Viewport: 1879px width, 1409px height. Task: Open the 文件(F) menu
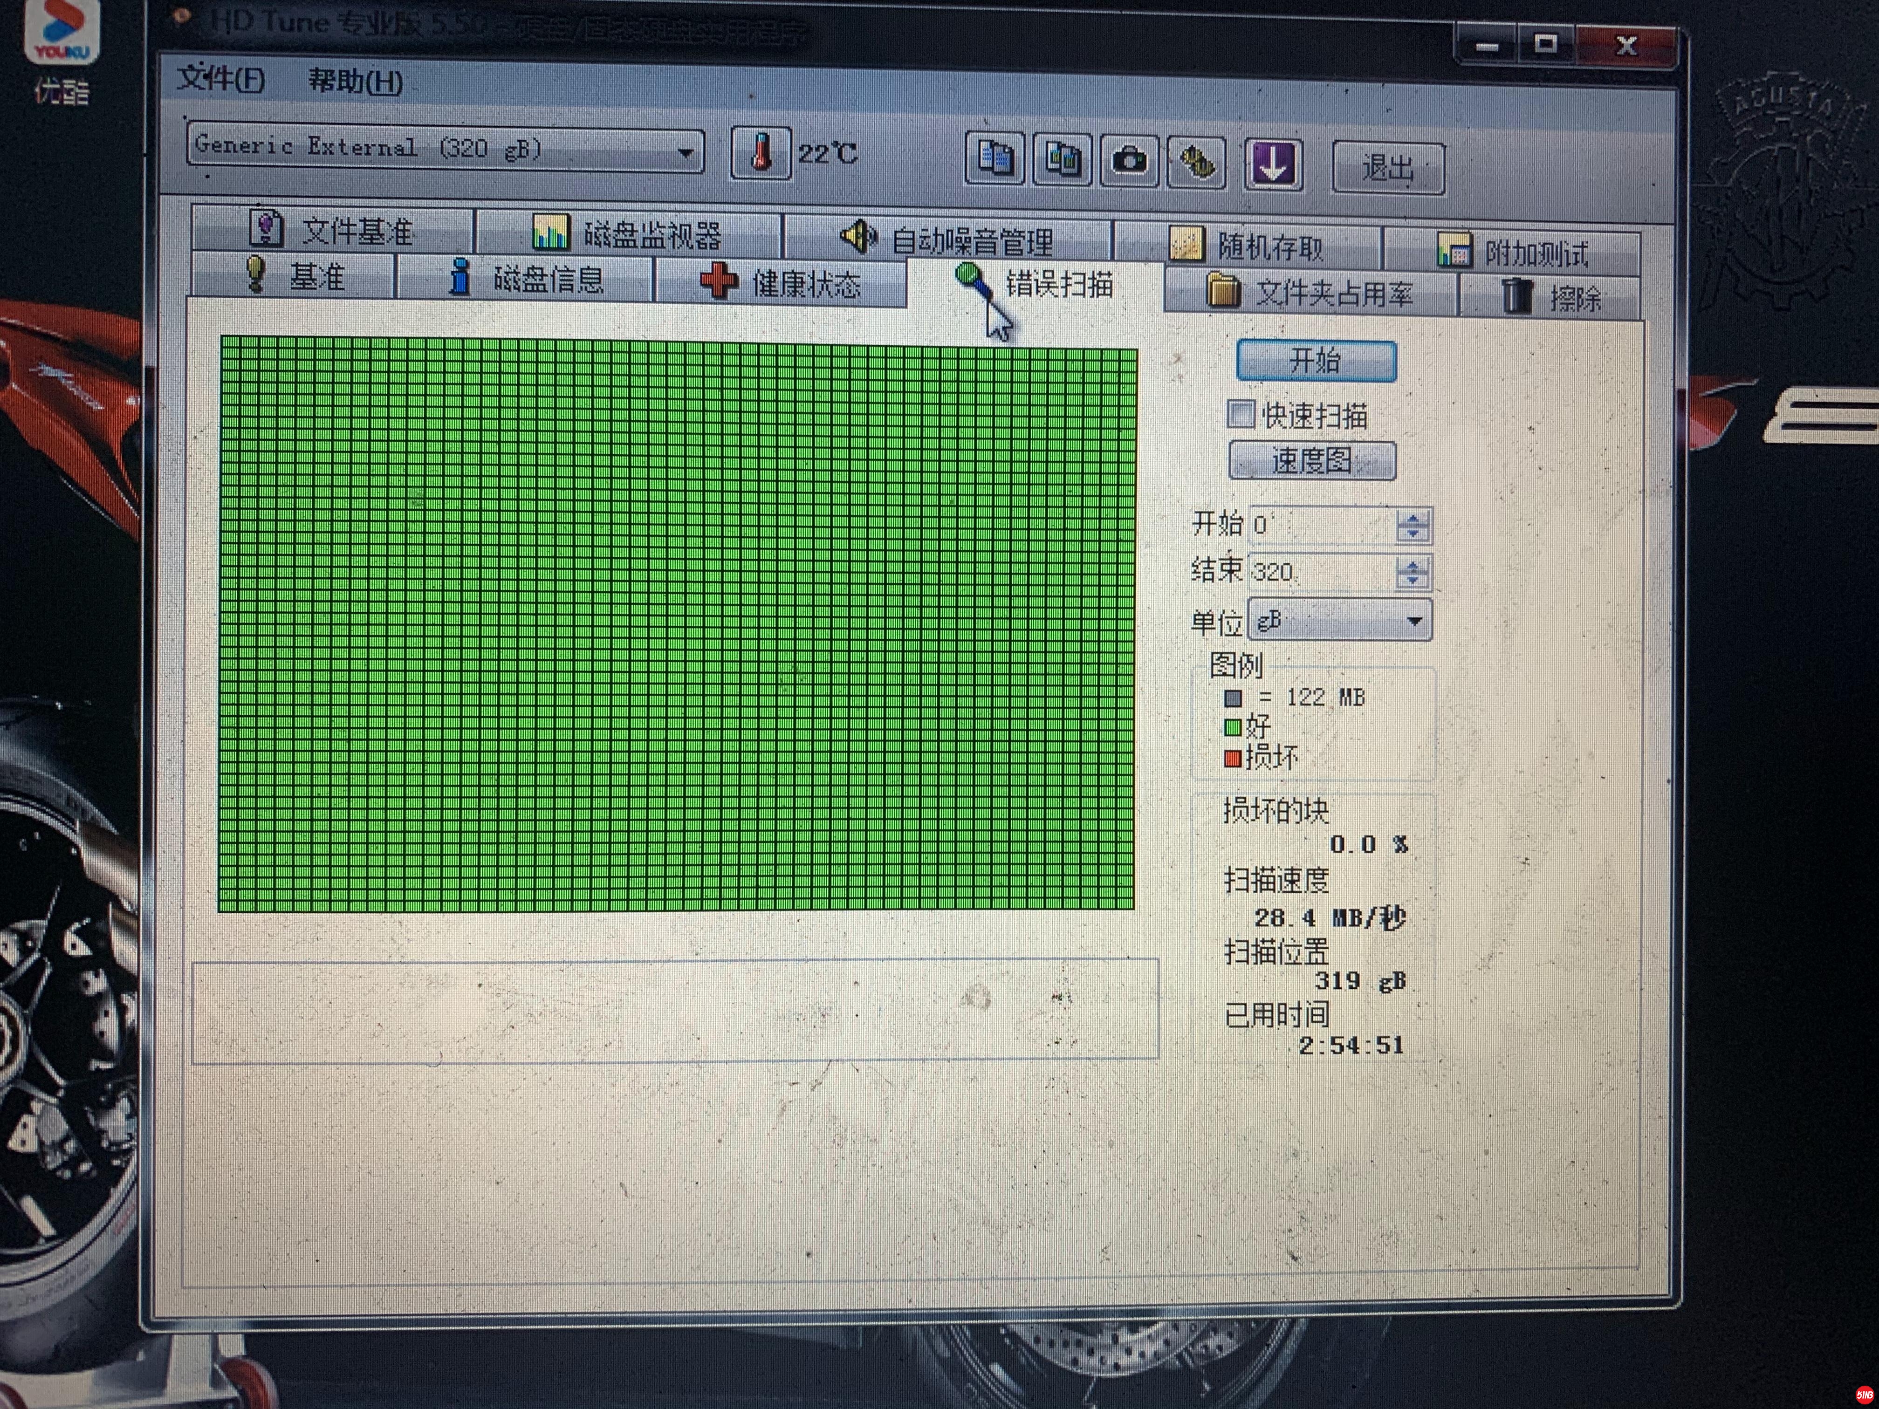pyautogui.click(x=220, y=79)
